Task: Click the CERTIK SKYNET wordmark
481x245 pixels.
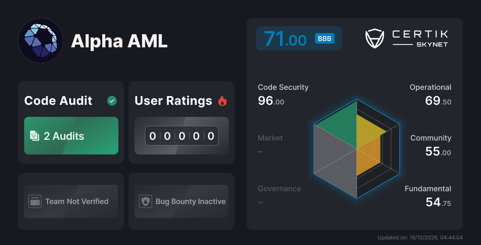Action: (420, 39)
